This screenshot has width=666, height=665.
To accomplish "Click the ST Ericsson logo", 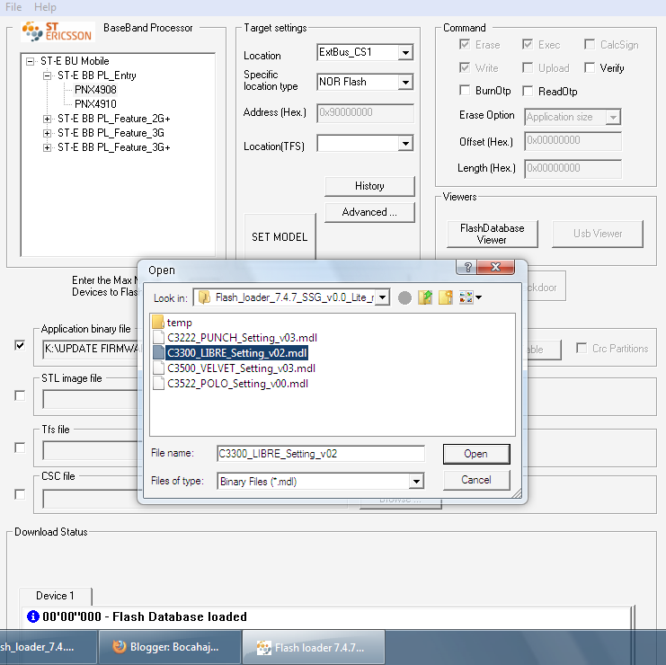I will (58, 31).
